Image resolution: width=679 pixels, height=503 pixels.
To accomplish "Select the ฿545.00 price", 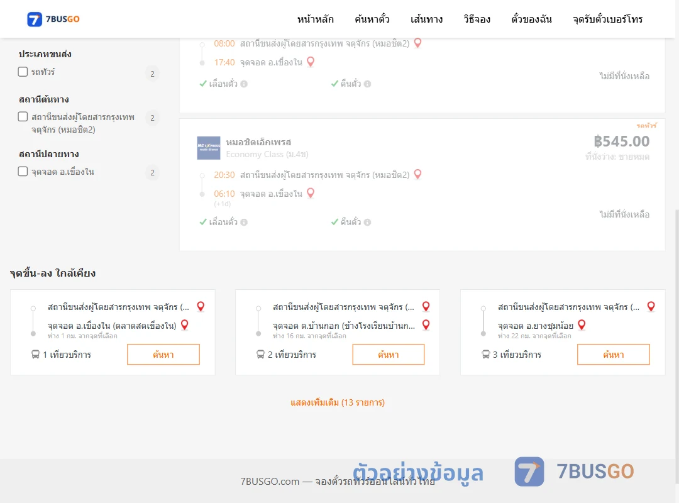I will click(621, 141).
